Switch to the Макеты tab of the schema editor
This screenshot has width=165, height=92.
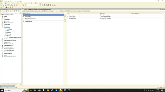coord(70,11)
